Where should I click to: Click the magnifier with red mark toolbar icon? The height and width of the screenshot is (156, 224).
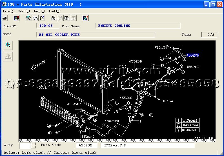point(86,18)
